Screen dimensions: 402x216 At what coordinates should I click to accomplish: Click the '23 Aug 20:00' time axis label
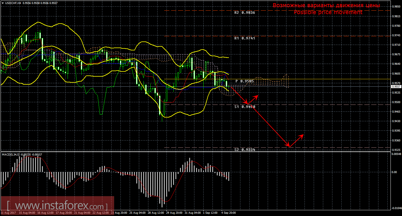120,213
